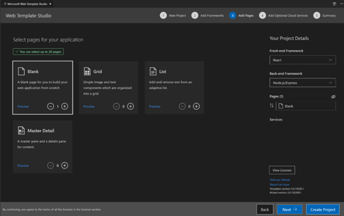Click the split editor icon at top right
Viewport: 344px width, 216px height.
(334, 4)
